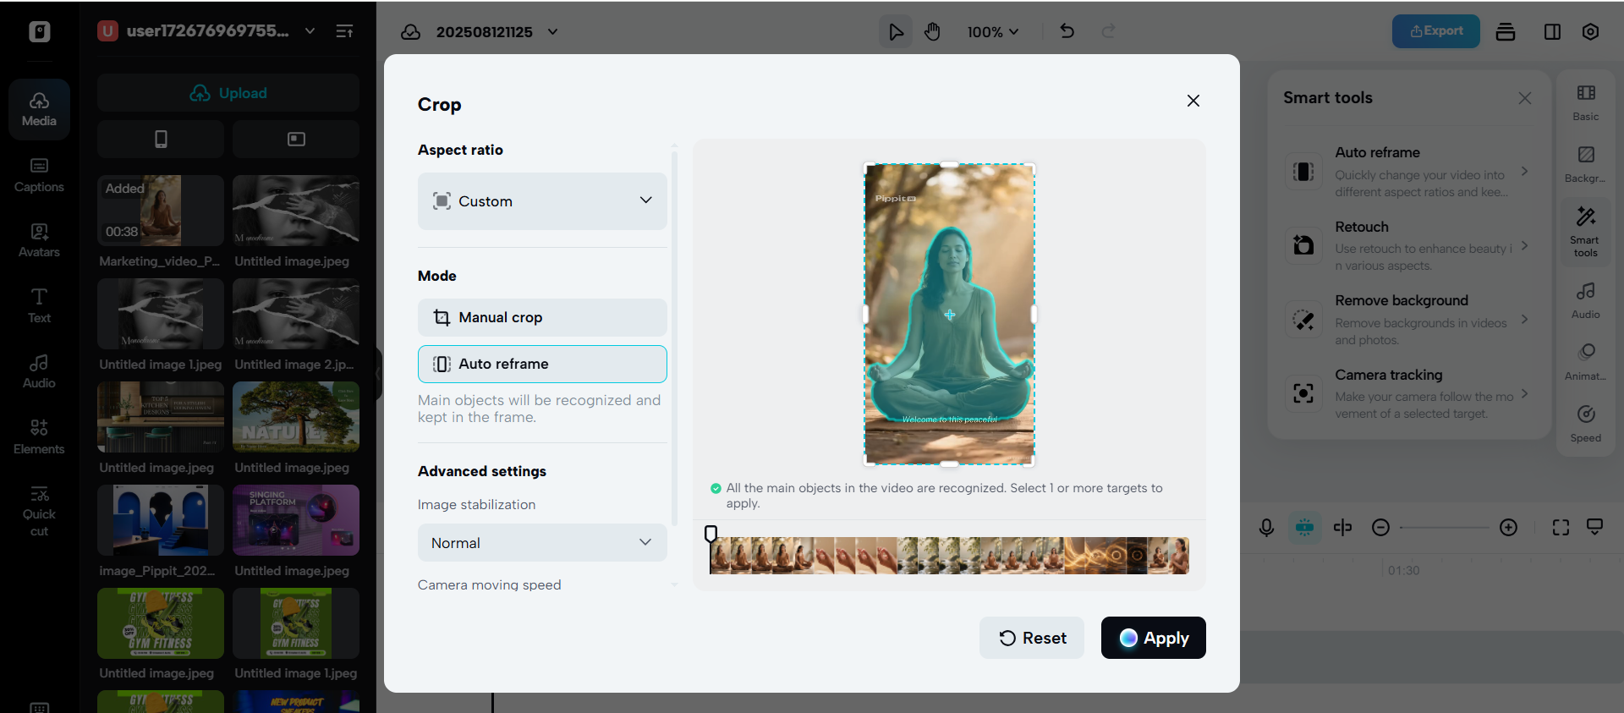Click the Reset button

click(1032, 638)
